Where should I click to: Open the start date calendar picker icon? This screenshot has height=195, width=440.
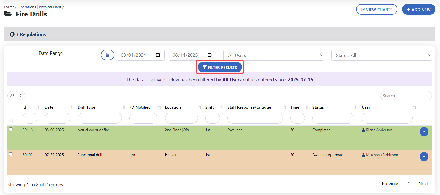pos(158,55)
